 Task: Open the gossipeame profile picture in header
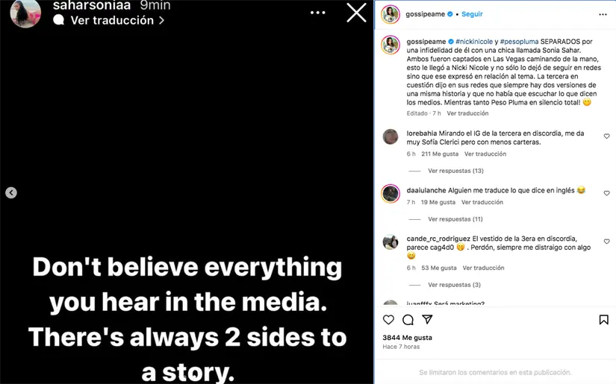[390, 14]
